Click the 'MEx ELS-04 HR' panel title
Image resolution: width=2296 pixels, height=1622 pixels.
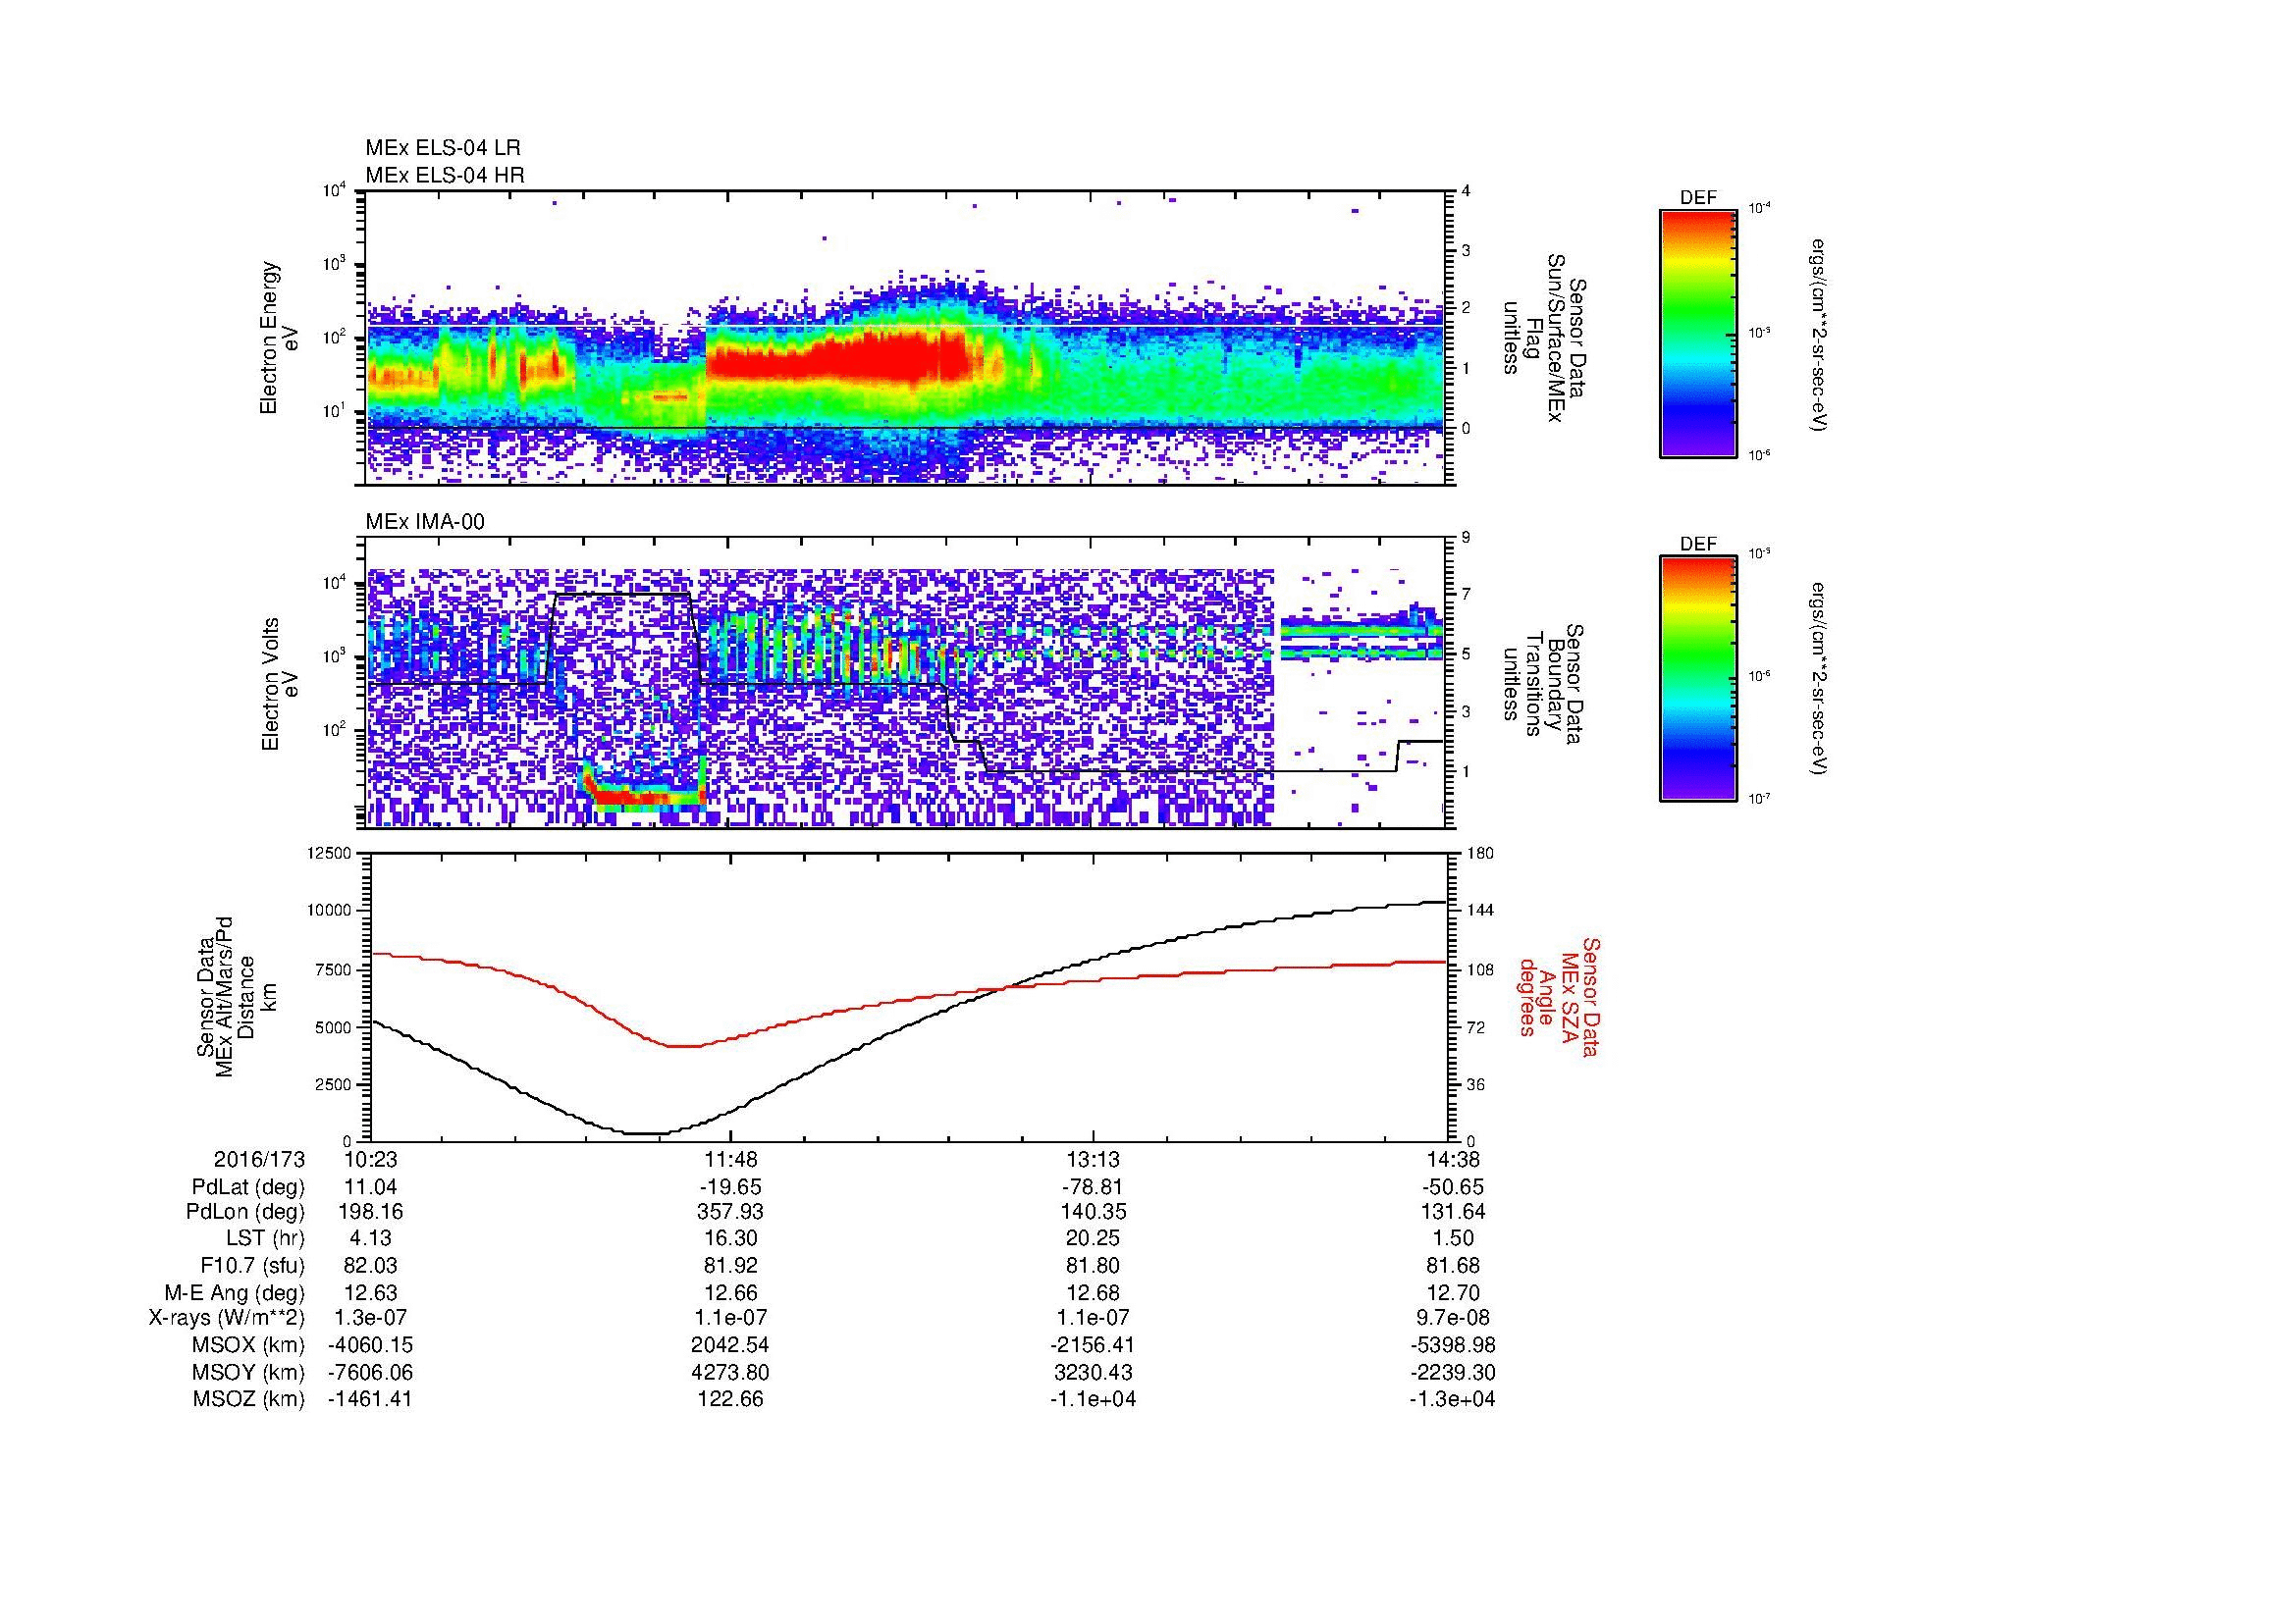445,175
